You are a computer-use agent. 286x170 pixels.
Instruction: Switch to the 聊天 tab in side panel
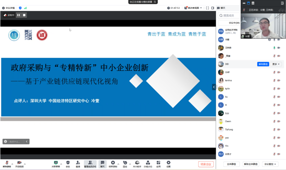(221, 8)
